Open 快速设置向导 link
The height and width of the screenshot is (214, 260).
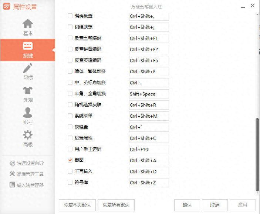pyautogui.click(x=30, y=163)
